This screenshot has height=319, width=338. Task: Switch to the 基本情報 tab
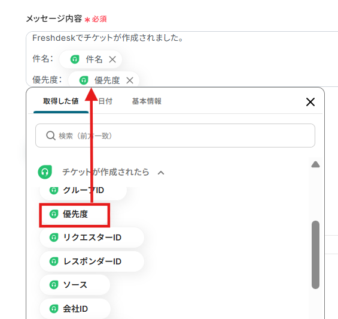pyautogui.click(x=147, y=101)
